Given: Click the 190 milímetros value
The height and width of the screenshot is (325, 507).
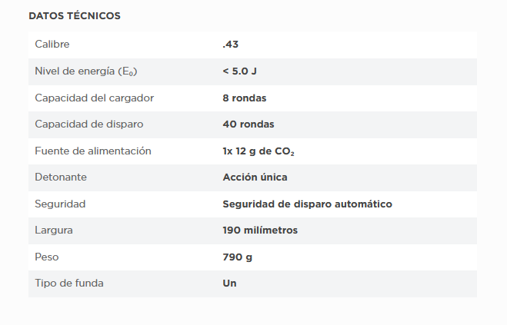Looking at the screenshot, I should pos(260,230).
